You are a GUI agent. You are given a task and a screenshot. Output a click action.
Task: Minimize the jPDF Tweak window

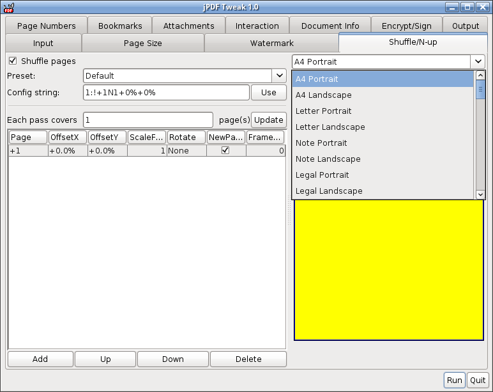click(x=452, y=7)
